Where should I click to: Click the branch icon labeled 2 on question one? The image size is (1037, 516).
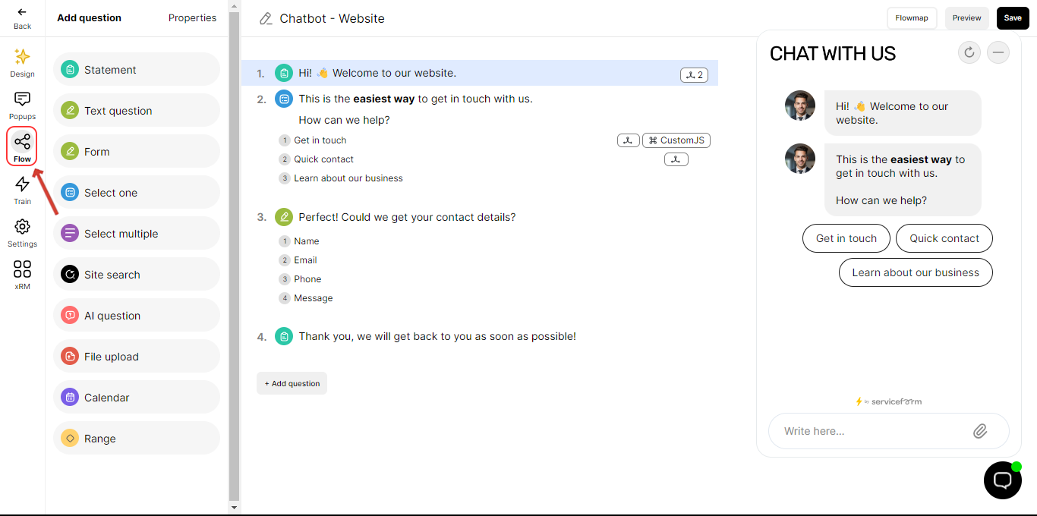tap(694, 74)
